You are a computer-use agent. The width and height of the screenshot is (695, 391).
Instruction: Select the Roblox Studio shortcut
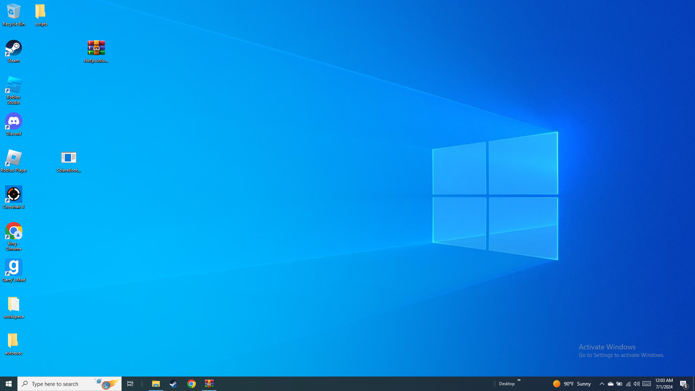(14, 91)
